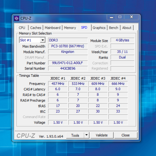Click the JEDEC #4 column header
Screen dimensions: 156x156
(118, 78)
